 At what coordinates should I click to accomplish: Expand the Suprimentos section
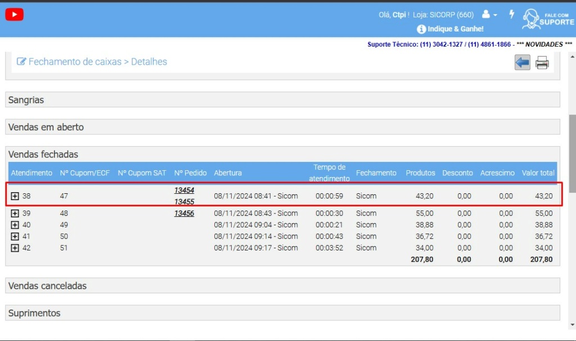click(x=282, y=313)
